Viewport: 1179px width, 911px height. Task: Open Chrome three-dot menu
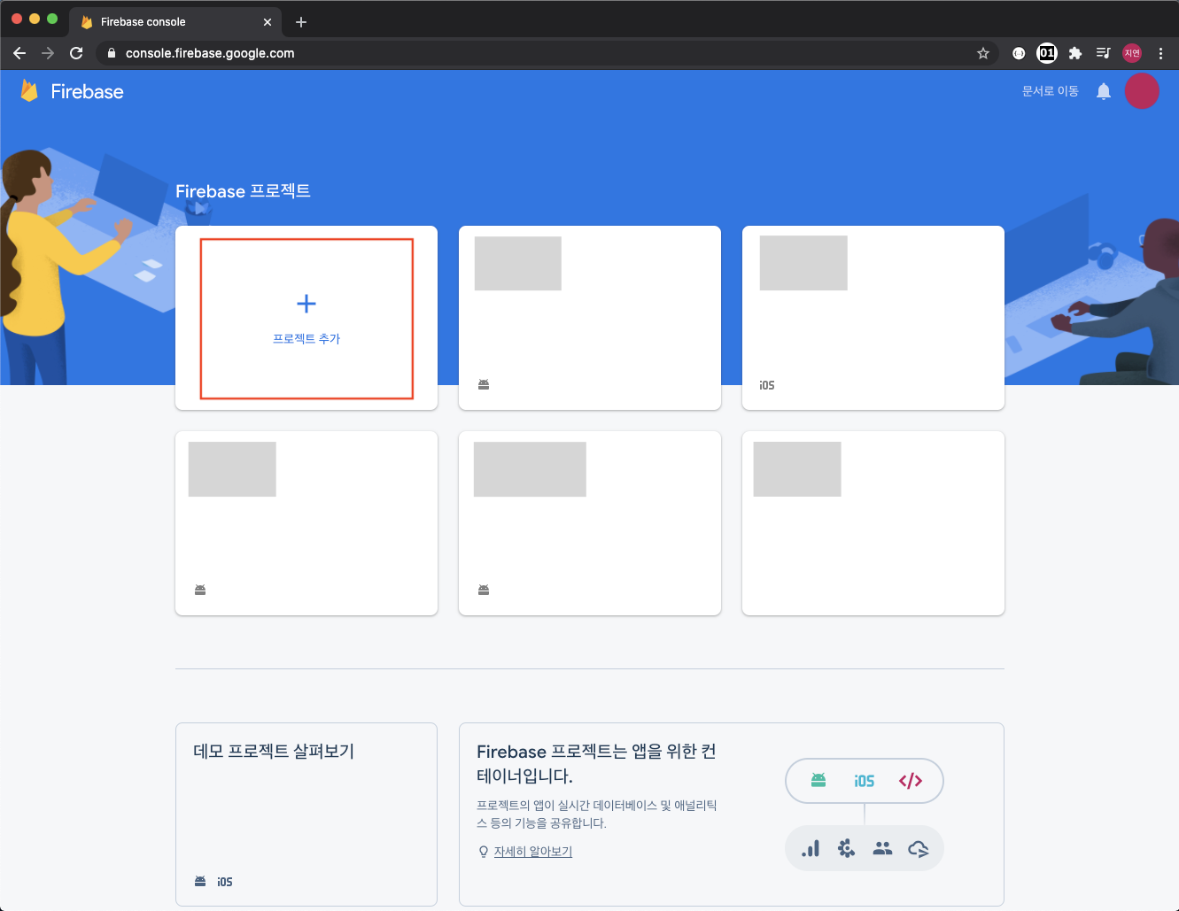coord(1160,53)
